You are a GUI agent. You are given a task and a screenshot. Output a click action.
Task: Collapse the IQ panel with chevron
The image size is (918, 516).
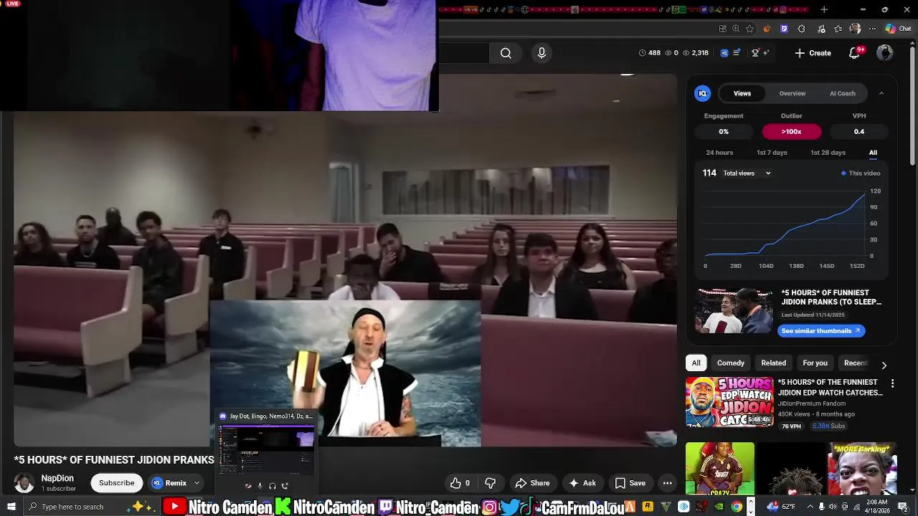click(x=881, y=93)
